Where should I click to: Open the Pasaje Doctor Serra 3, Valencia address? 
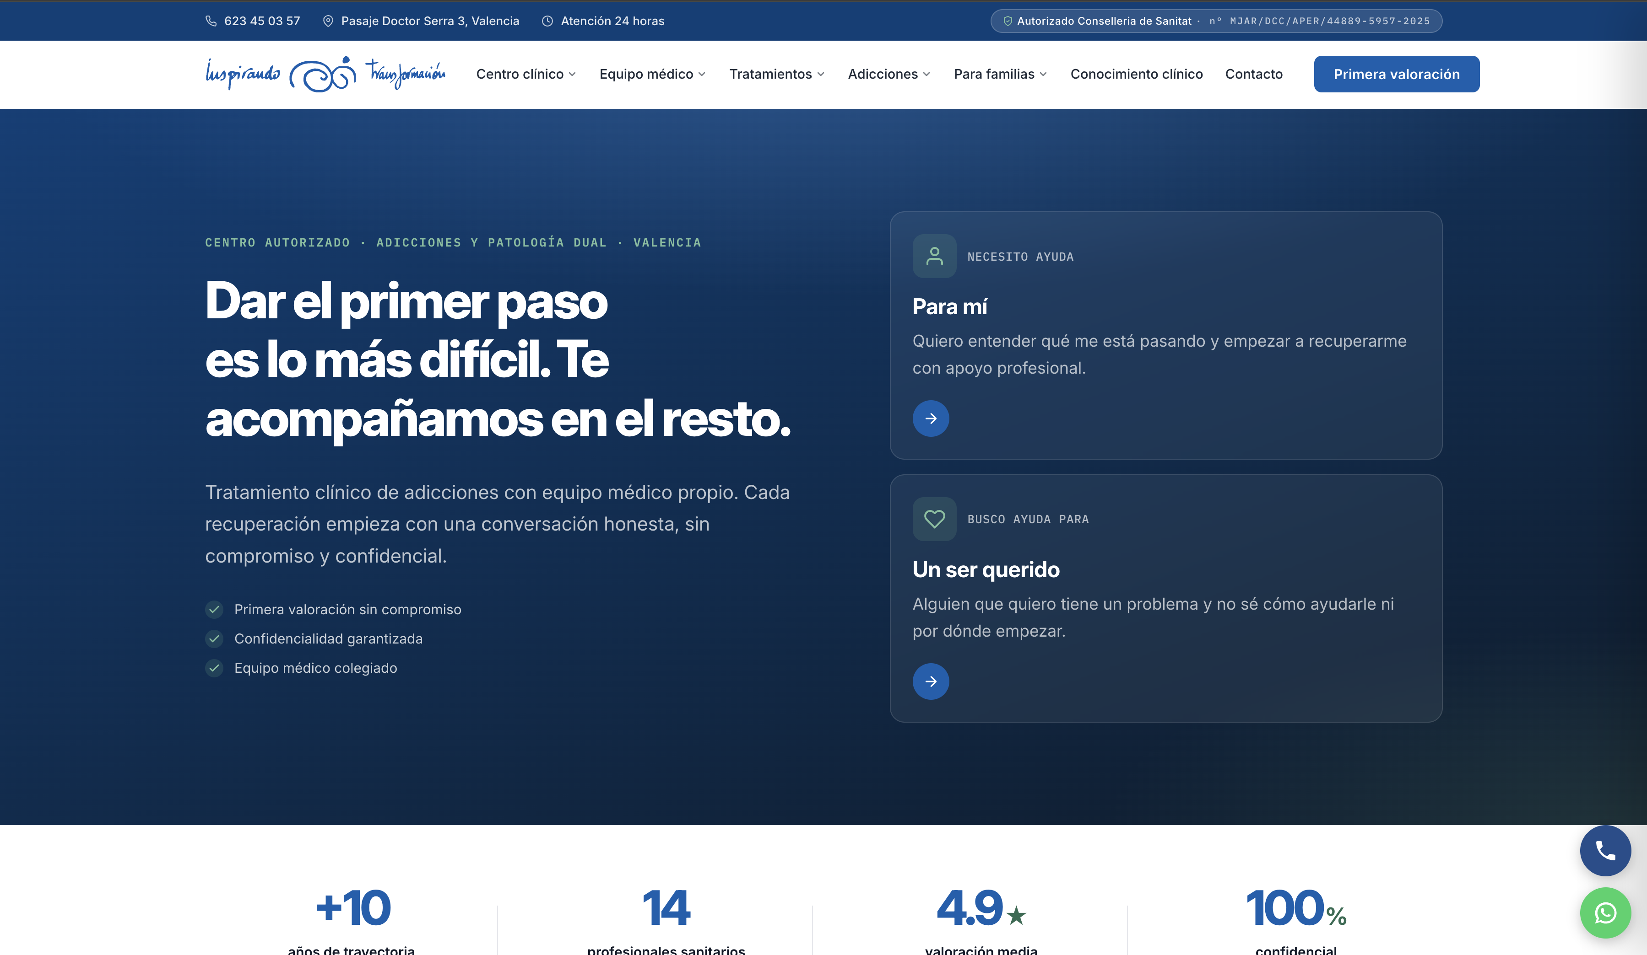pos(430,21)
